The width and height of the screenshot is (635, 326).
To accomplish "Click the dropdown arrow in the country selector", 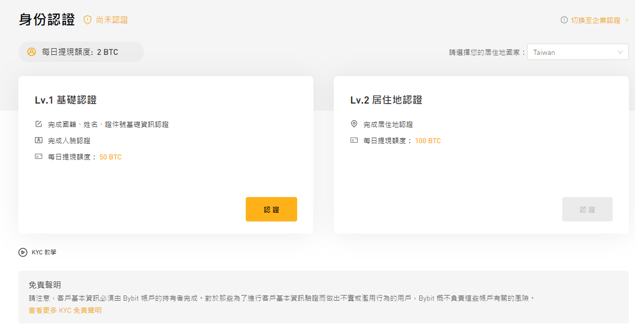I will (x=620, y=52).
